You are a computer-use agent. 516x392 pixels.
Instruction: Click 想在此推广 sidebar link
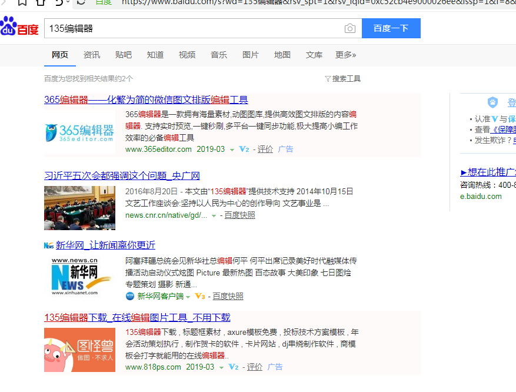coord(488,172)
